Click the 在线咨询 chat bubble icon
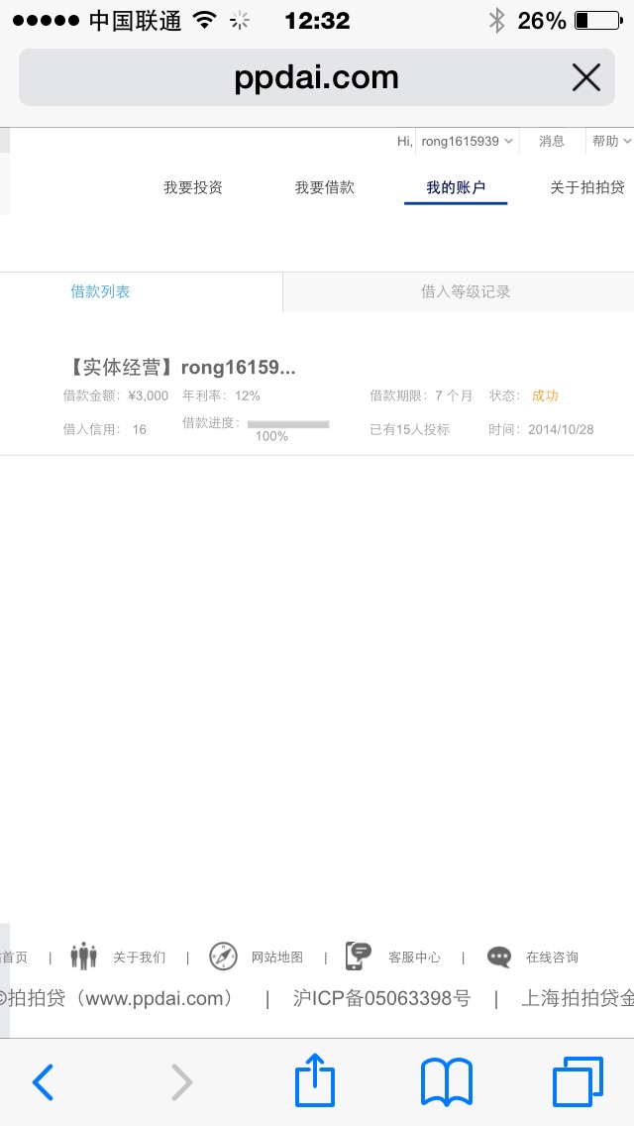Viewport: 634px width, 1126px height. coord(499,957)
